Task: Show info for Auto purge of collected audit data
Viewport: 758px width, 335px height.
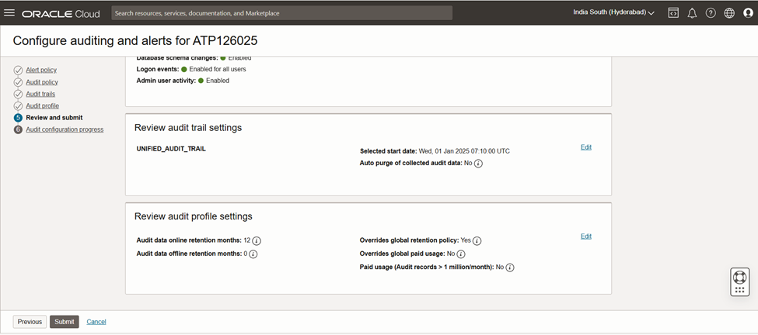Action: (x=478, y=164)
